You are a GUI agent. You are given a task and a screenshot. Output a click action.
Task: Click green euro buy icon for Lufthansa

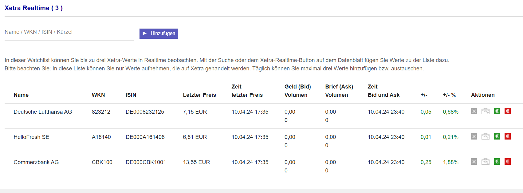(x=497, y=111)
